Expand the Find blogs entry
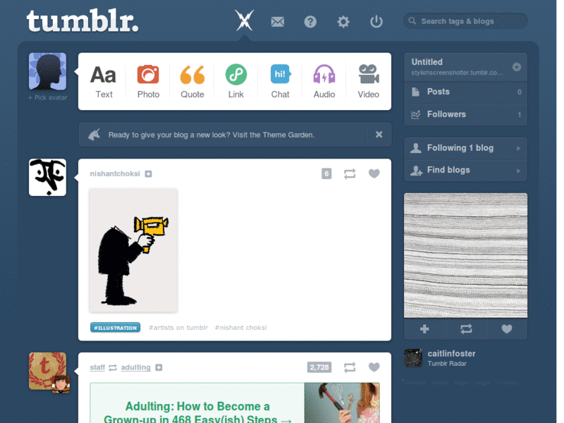 pos(465,171)
